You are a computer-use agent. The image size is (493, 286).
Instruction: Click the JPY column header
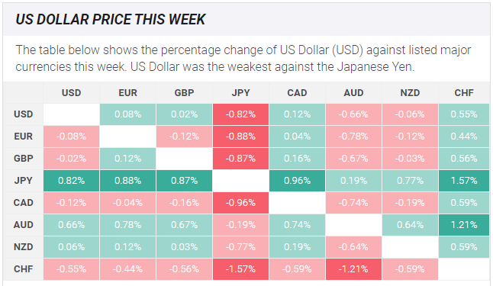pos(240,93)
